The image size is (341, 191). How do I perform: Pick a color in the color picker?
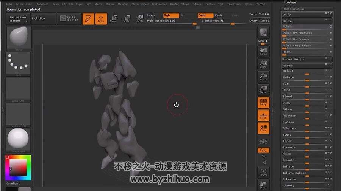coord(18,168)
